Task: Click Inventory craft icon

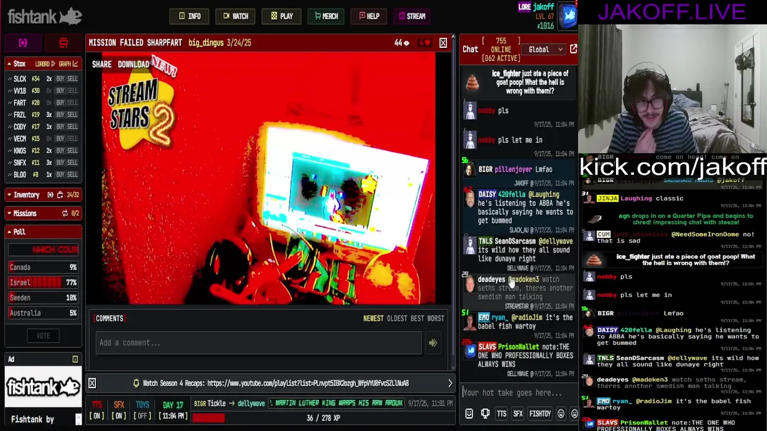Action: click(50, 195)
